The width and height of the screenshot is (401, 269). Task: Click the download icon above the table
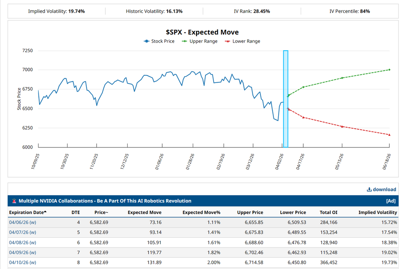click(369, 189)
